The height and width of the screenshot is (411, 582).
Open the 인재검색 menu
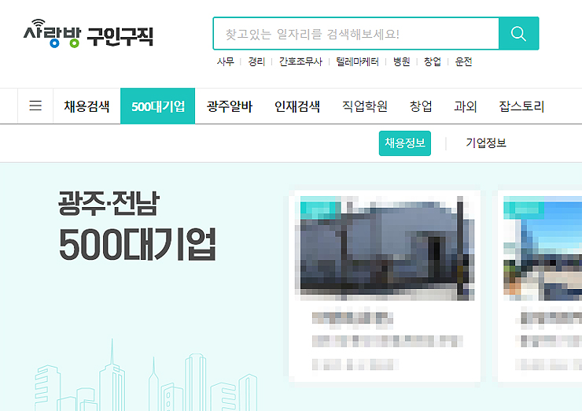[297, 106]
